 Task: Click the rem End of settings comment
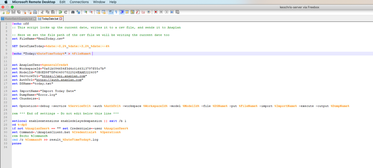[65, 113]
